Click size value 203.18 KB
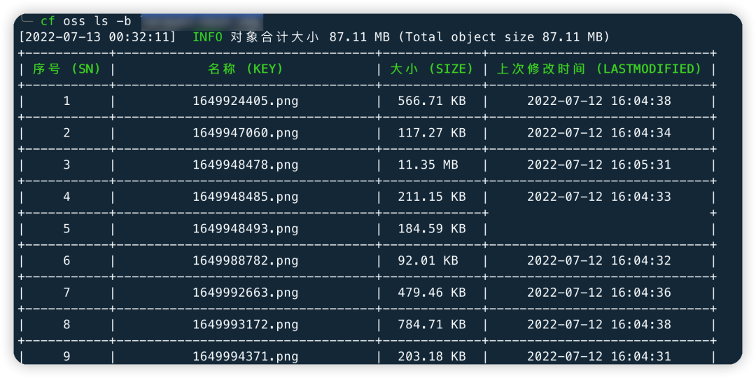Viewport: 756px width, 378px height. pyautogui.click(x=431, y=356)
